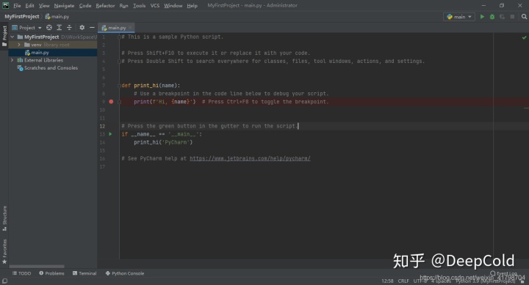Click the 12:58 caret position indicator

[387, 281]
